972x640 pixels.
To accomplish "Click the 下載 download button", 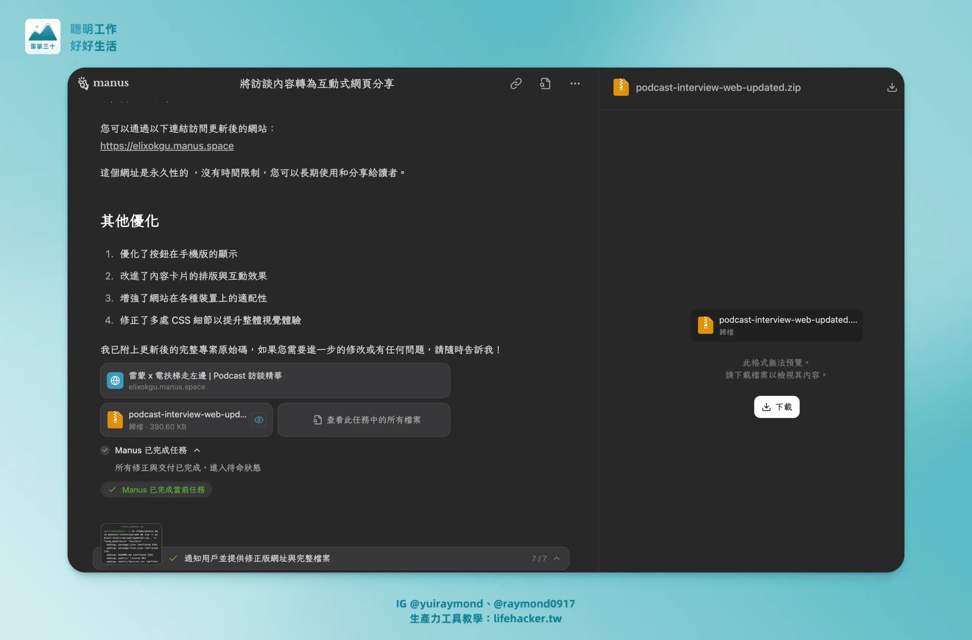I will (776, 407).
